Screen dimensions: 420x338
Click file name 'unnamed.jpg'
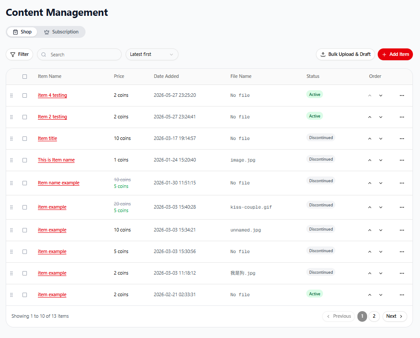pyautogui.click(x=245, y=230)
